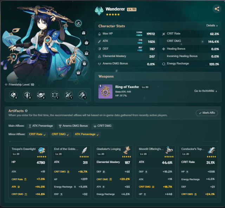The width and height of the screenshot is (225, 208).
Task: Select the Anemo DMG Bonus main affix chip
Action: (73, 126)
